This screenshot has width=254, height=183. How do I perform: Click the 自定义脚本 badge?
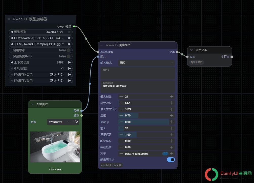196,62
